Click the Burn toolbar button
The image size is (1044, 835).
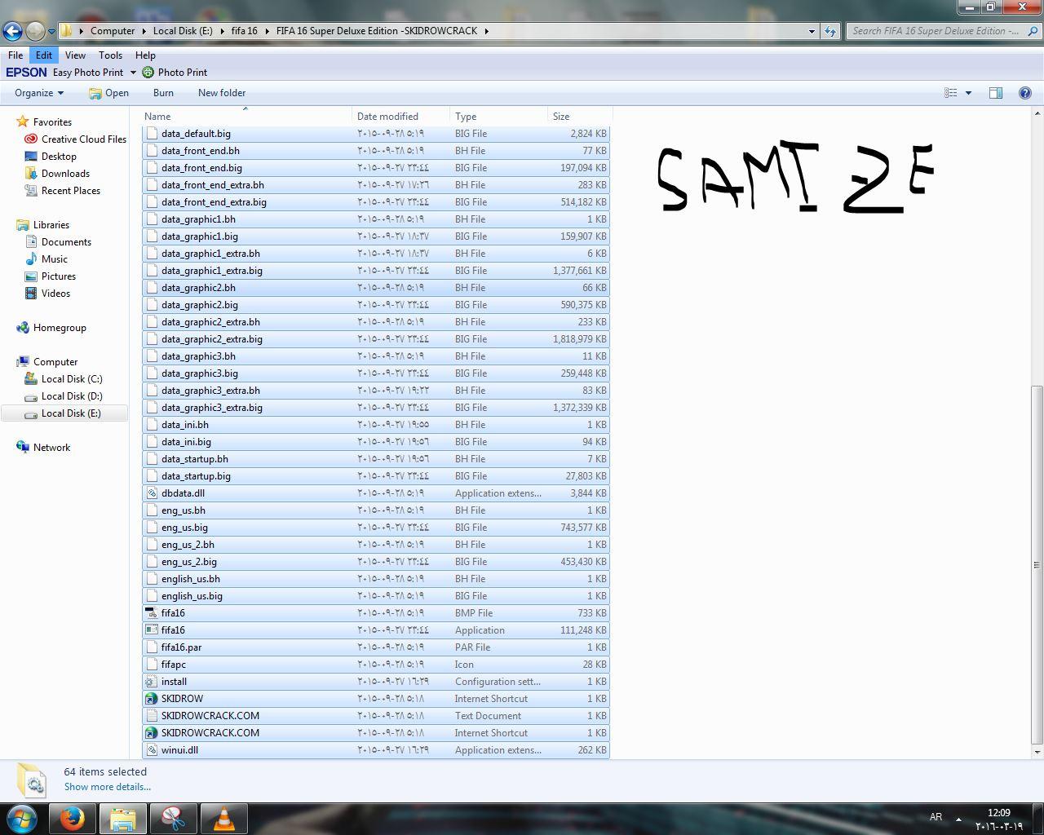pos(163,93)
